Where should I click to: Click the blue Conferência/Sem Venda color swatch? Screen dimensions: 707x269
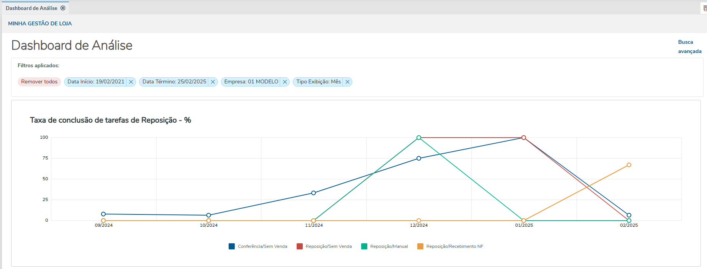click(232, 246)
